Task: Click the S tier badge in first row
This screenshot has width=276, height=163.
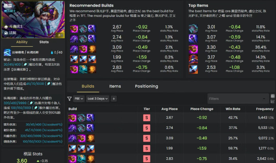Action: (146, 118)
